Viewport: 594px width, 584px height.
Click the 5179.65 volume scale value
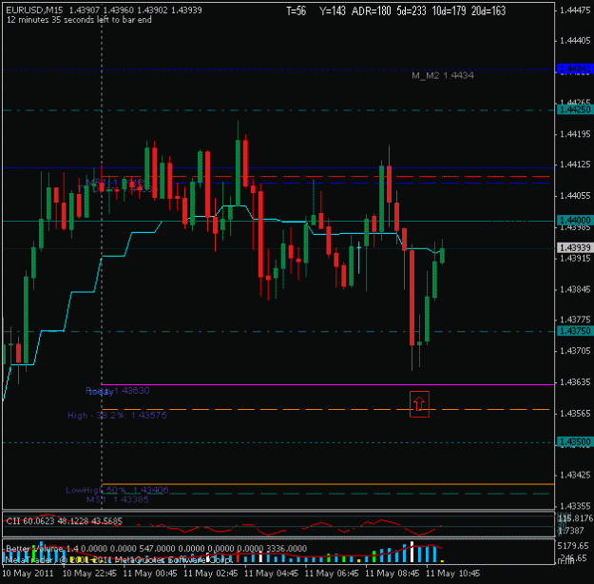[575, 546]
